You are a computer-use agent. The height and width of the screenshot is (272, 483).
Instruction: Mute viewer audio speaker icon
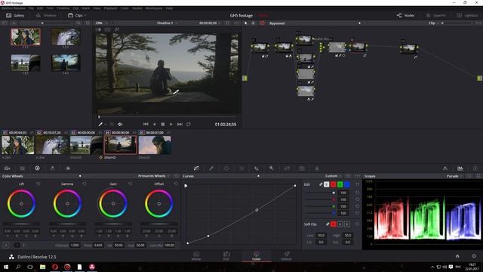coord(120,124)
